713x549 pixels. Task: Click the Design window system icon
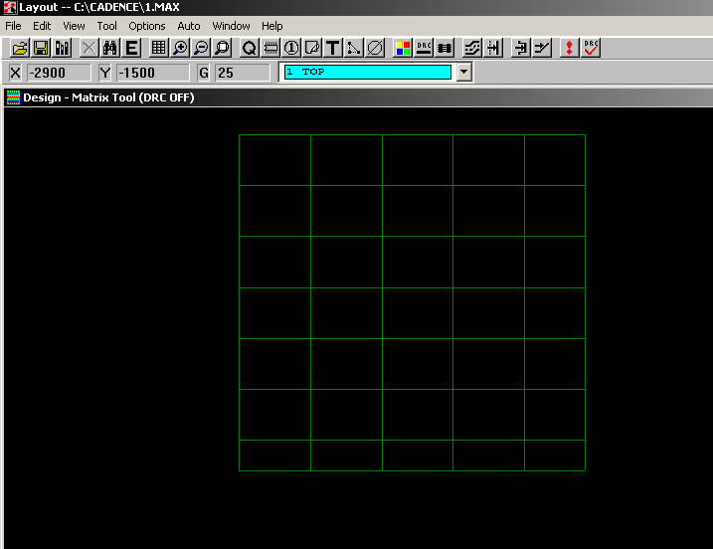coord(14,97)
